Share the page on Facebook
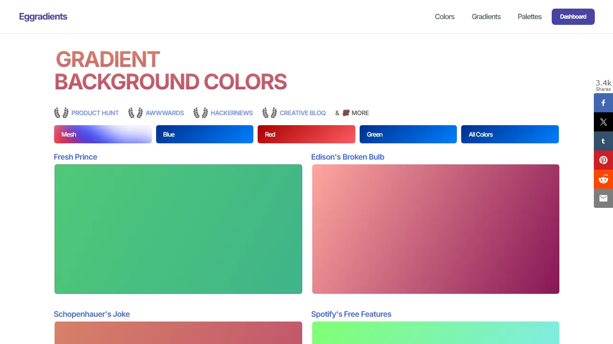Image resolution: width=613 pixels, height=344 pixels. pyautogui.click(x=603, y=102)
